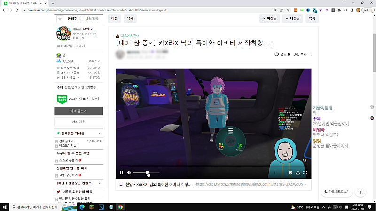This screenshot has width=376, height=211.
Task: Click the video share/upload icon
Action: pyautogui.click(x=298, y=173)
